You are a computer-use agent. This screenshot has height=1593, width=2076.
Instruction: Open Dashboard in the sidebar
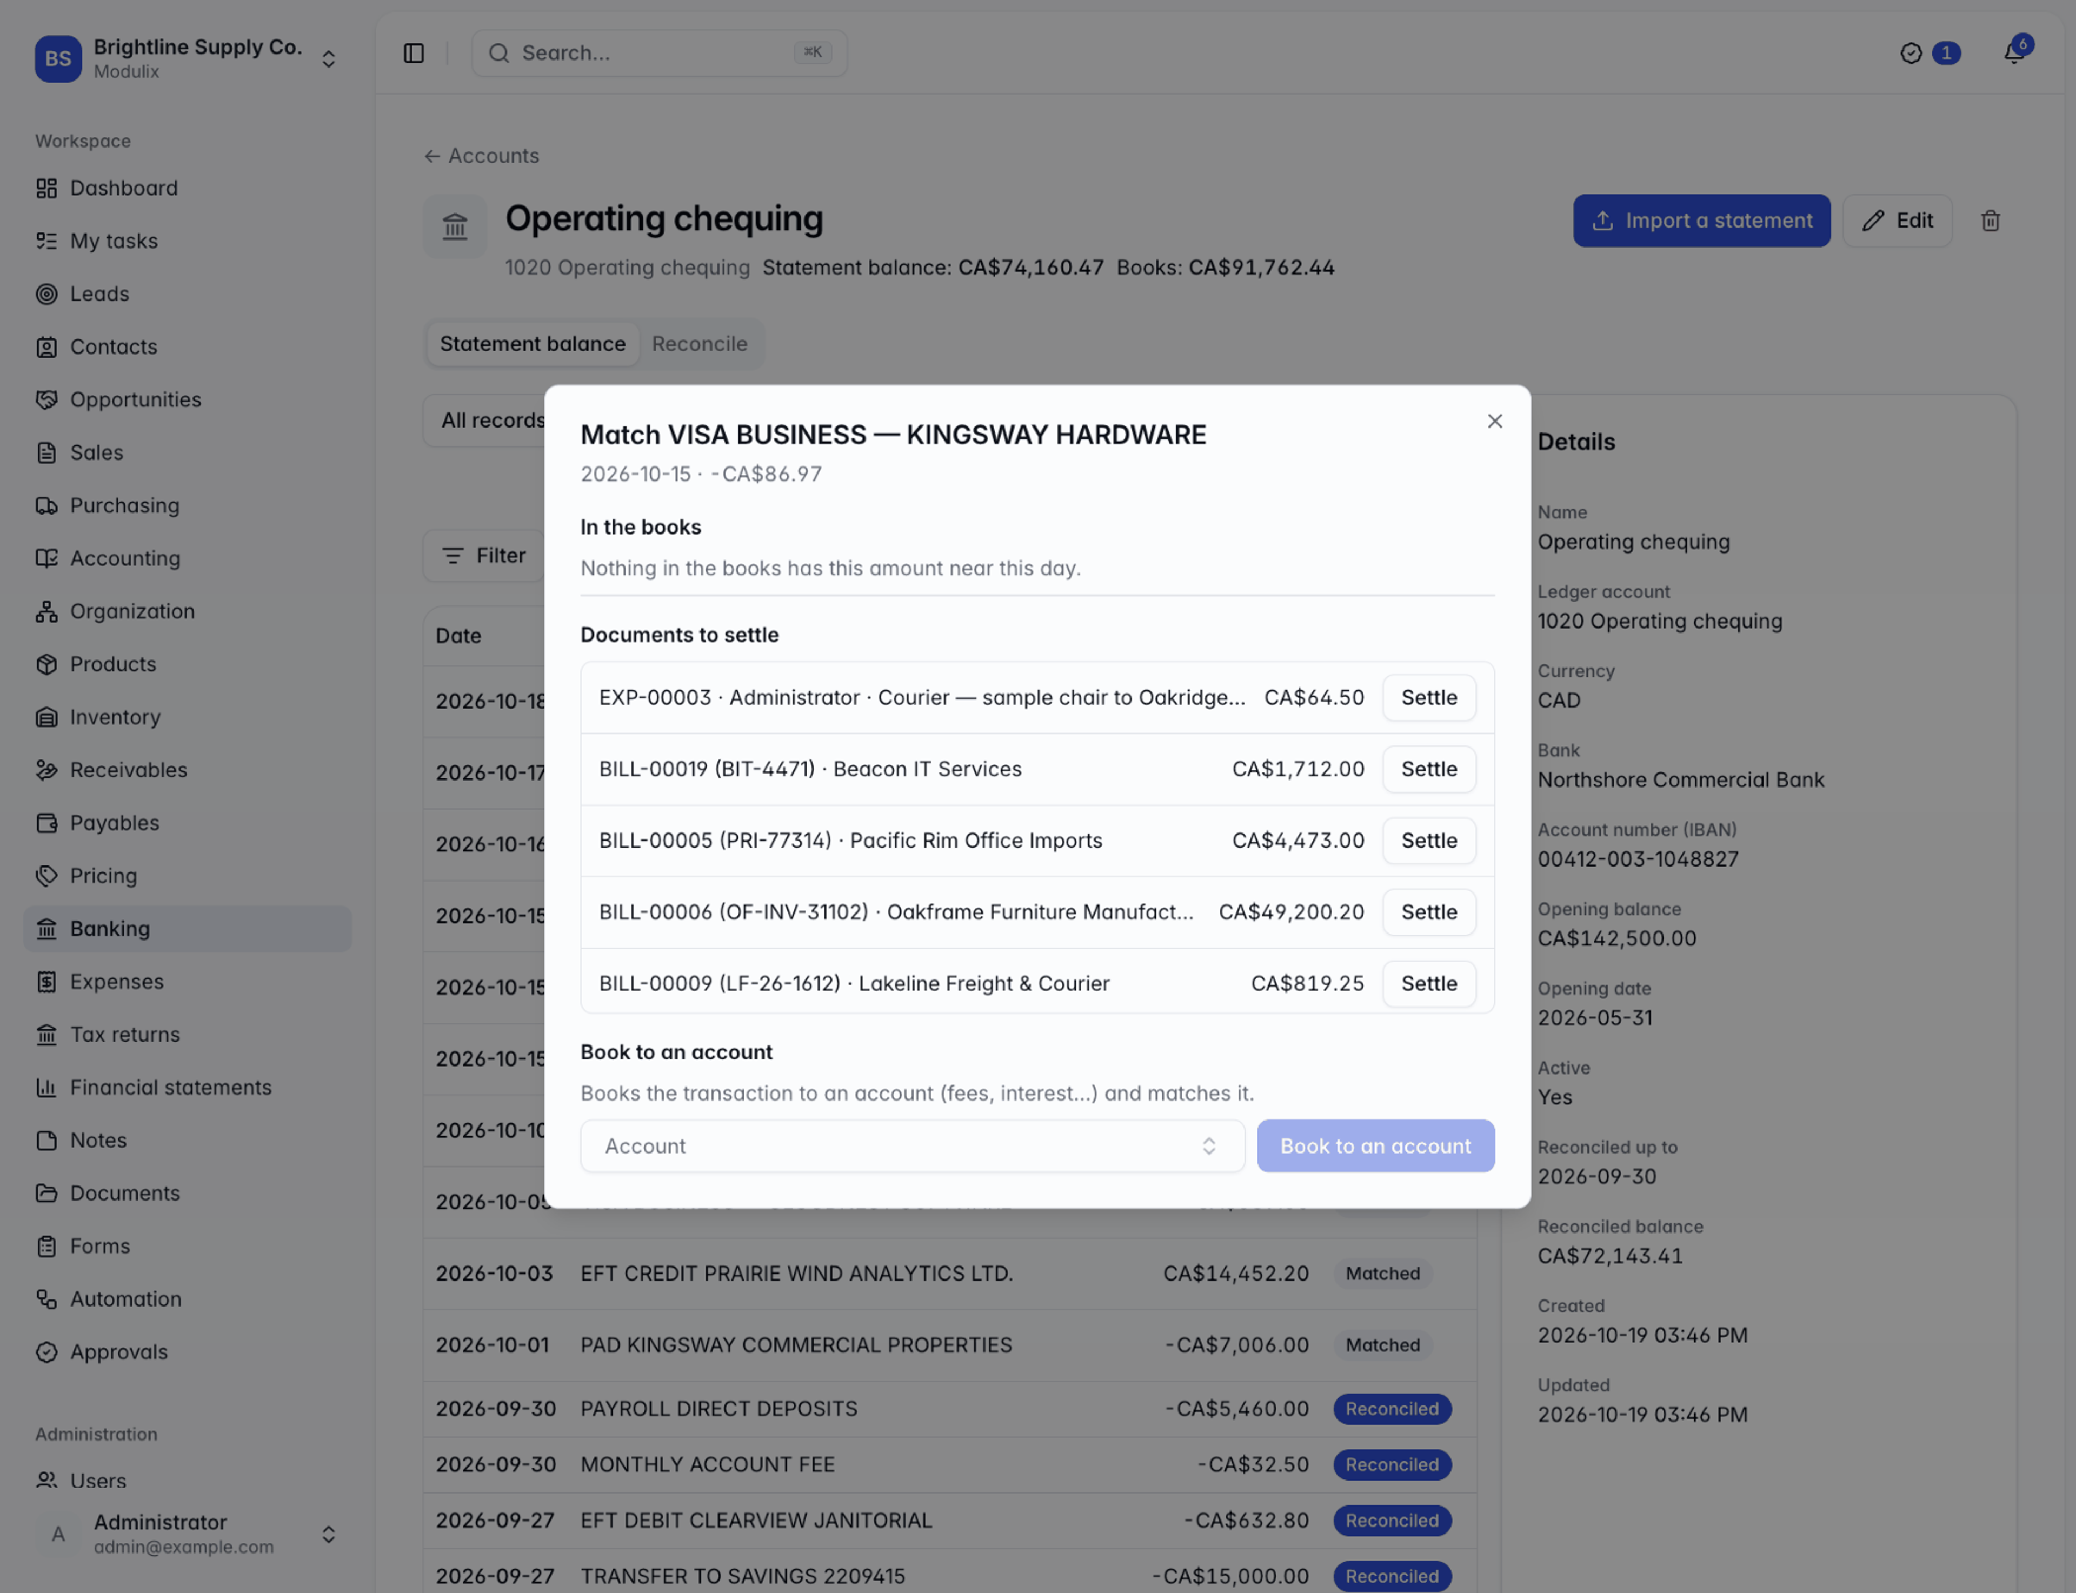point(188,188)
